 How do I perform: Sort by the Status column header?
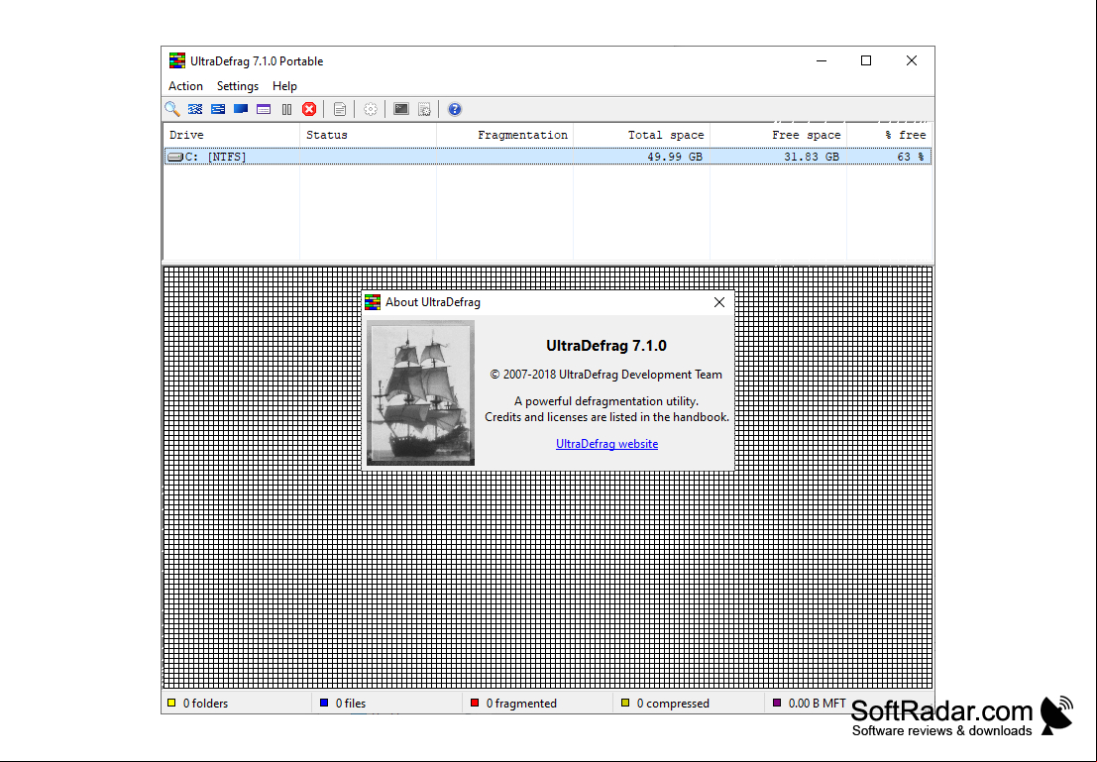(x=368, y=135)
